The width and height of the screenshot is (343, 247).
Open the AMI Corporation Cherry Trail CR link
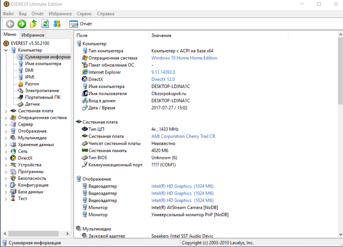point(183,136)
